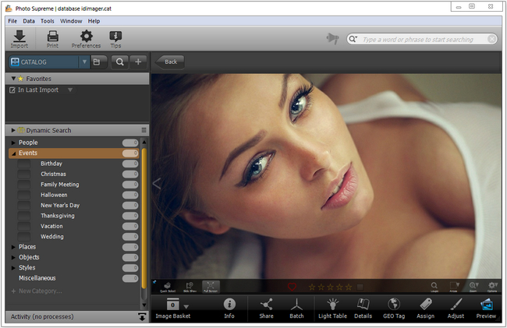The image size is (507, 328).
Task: Expand the Styles category
Action: pos(13,268)
